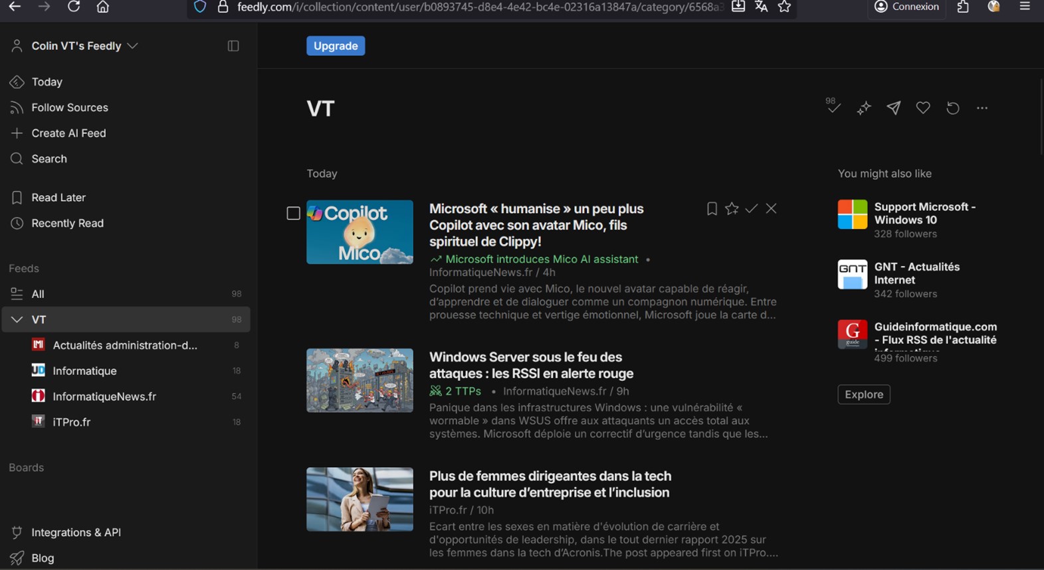Open Follow Sources
Image resolution: width=1044 pixels, height=570 pixels.
(x=69, y=107)
